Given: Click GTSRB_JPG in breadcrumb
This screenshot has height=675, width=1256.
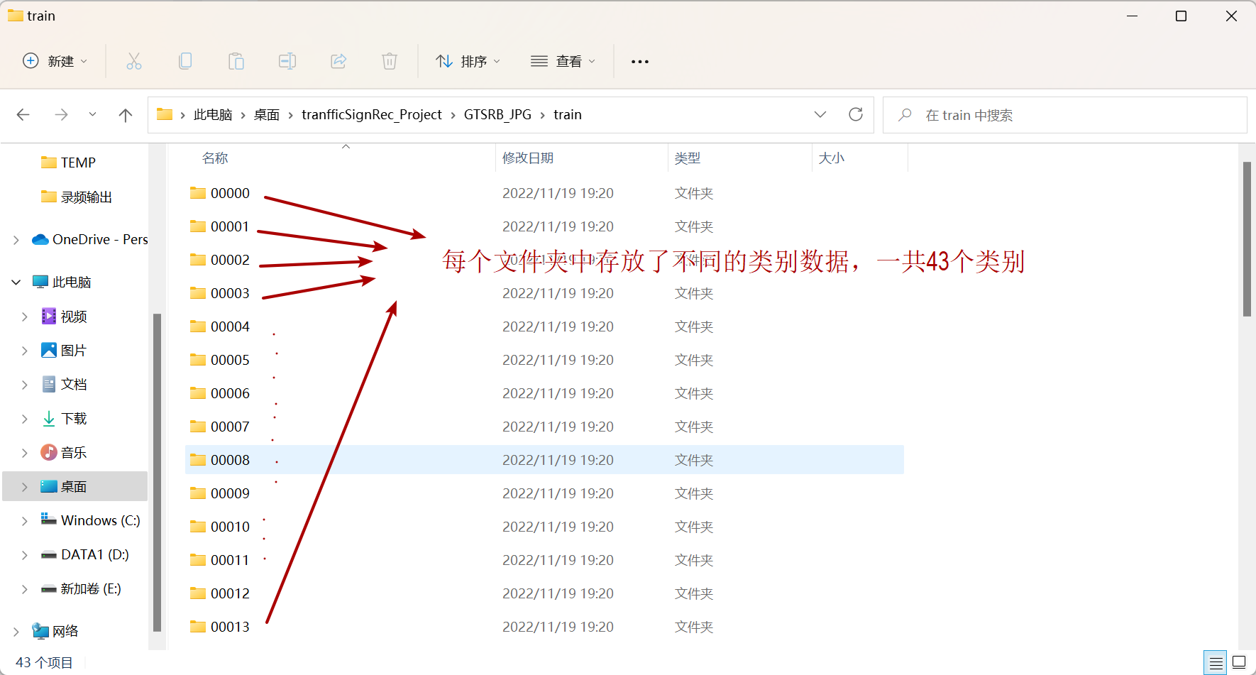Looking at the screenshot, I should coord(497,115).
